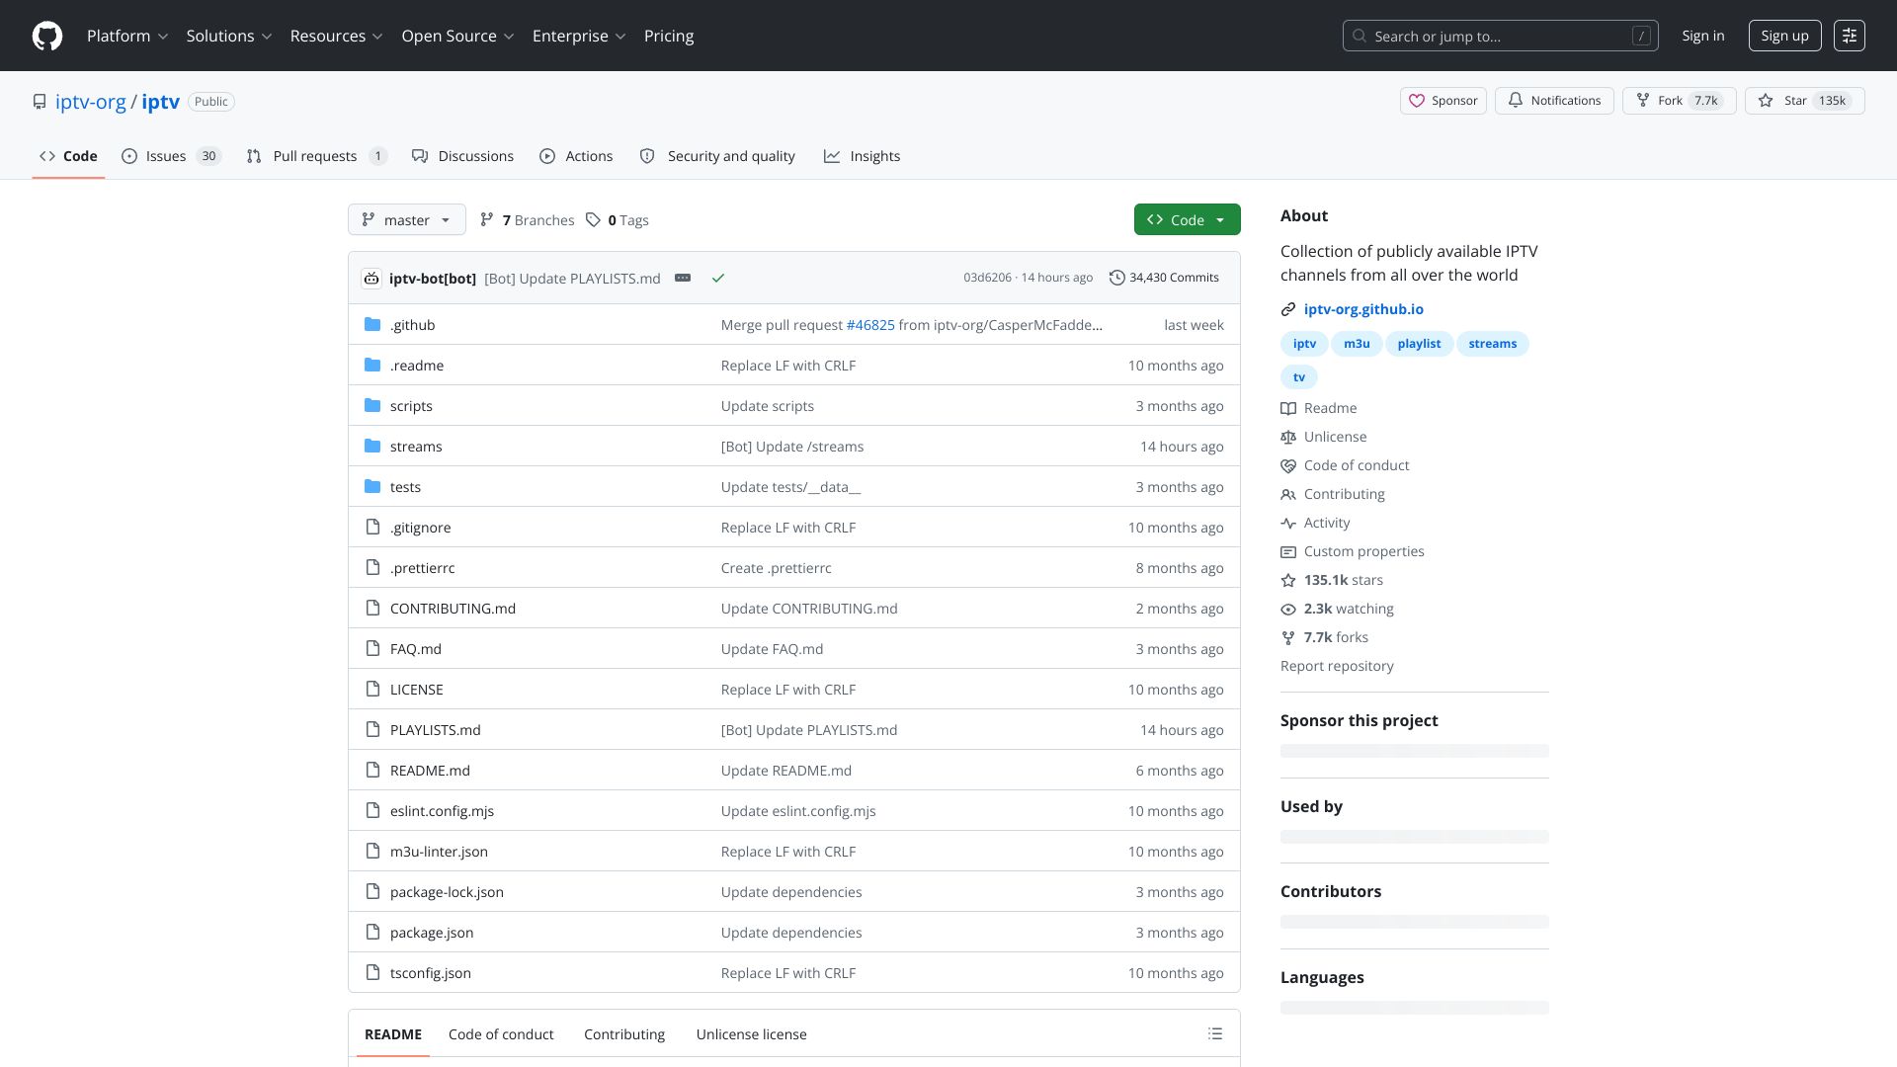This screenshot has height=1067, width=1897.
Task: Open the README outline icon
Action: (1215, 1033)
